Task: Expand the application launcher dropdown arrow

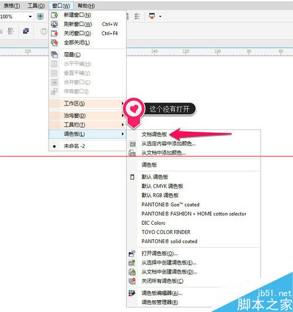Action: (x=161, y=16)
